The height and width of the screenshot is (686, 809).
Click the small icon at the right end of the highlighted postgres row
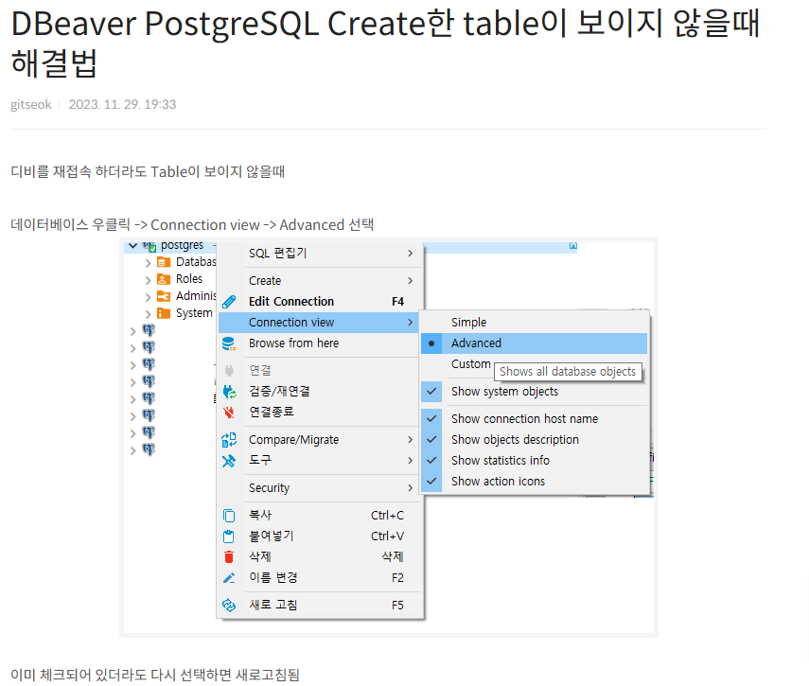point(573,246)
